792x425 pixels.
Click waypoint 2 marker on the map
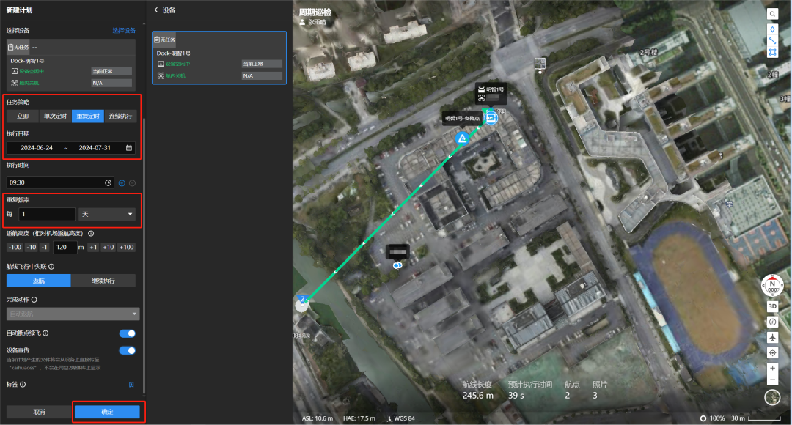point(303,299)
